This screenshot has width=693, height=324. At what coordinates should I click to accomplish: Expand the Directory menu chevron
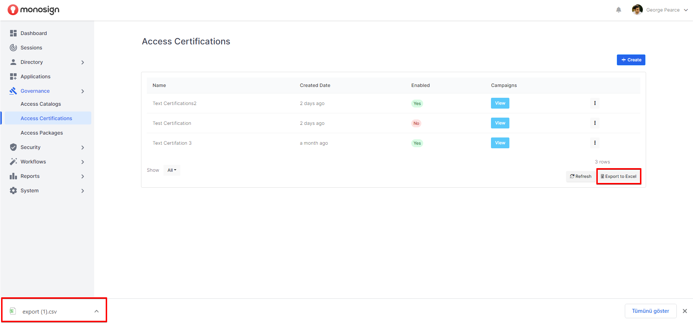(83, 62)
